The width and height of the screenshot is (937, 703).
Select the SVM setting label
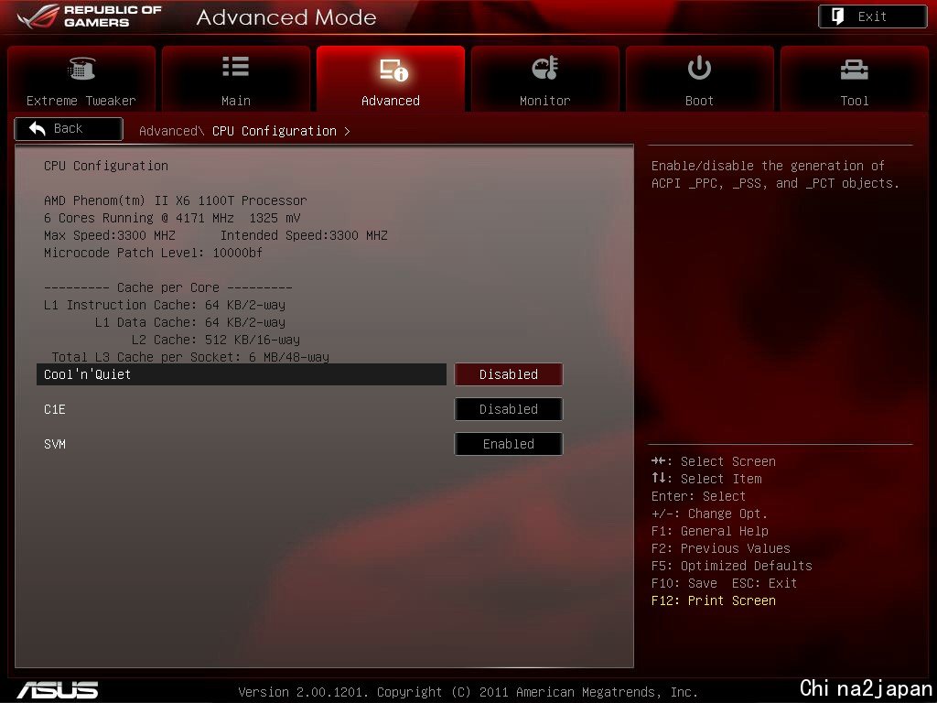(x=54, y=444)
